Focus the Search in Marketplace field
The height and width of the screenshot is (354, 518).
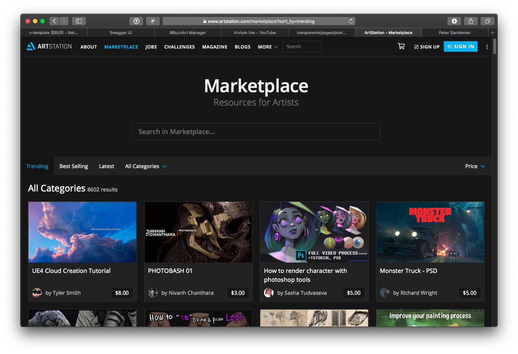(256, 131)
